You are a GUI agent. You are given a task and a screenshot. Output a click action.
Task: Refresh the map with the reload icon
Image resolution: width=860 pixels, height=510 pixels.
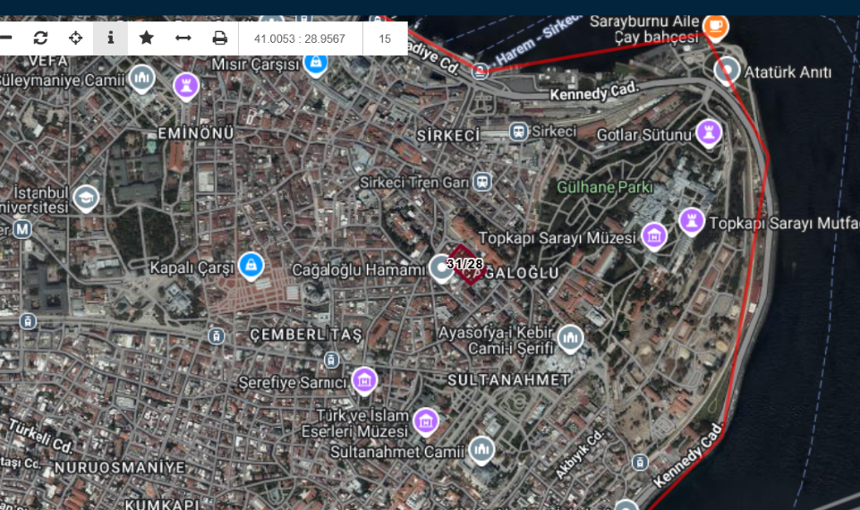tap(41, 38)
